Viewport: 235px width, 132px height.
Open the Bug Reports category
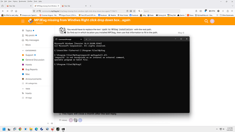pyautogui.click(x=31, y=69)
